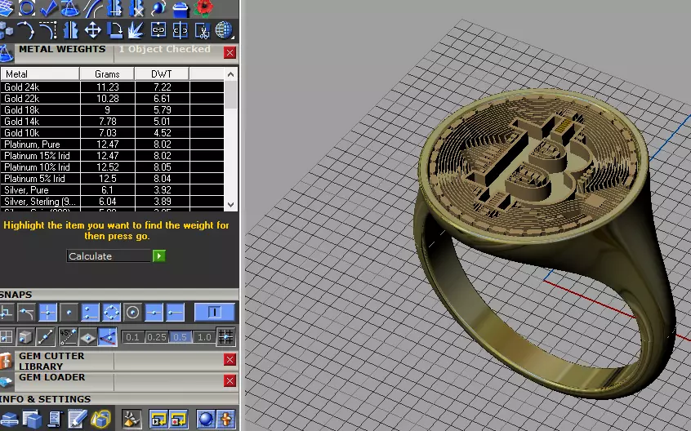Select the offset curve tool
The width and height of the screenshot is (691, 431).
[91, 8]
